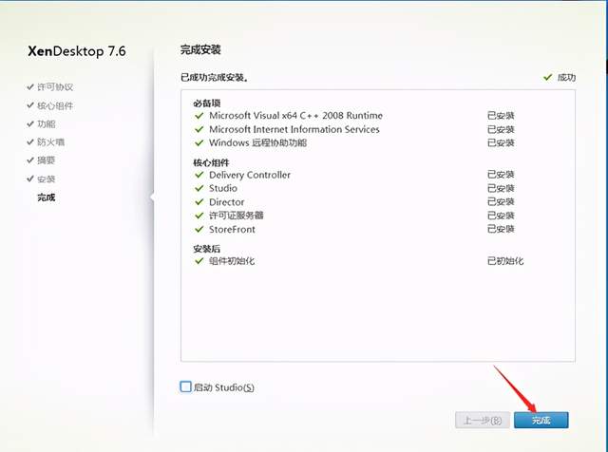Select the 核心组件 wizard step

(x=55, y=105)
